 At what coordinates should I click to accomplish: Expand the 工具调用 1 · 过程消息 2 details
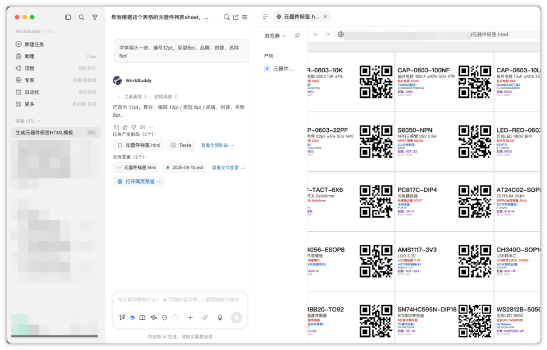coord(147,97)
